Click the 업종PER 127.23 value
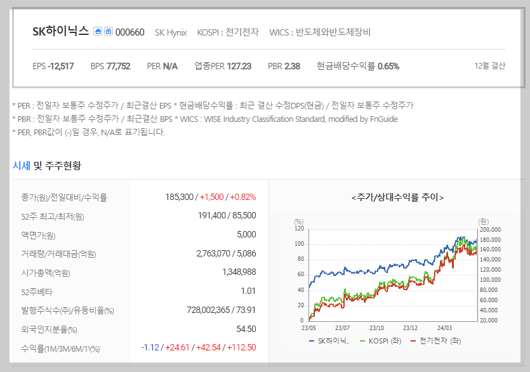The image size is (530, 372). (x=223, y=66)
